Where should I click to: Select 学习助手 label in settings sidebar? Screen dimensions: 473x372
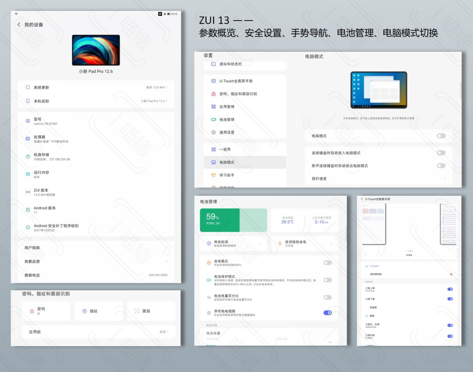pyautogui.click(x=227, y=175)
